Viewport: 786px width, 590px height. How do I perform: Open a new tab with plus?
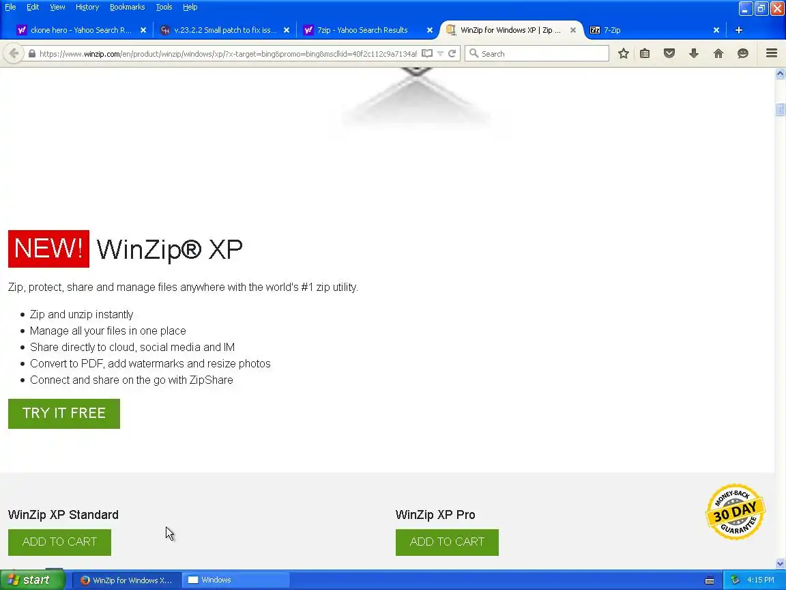click(738, 30)
